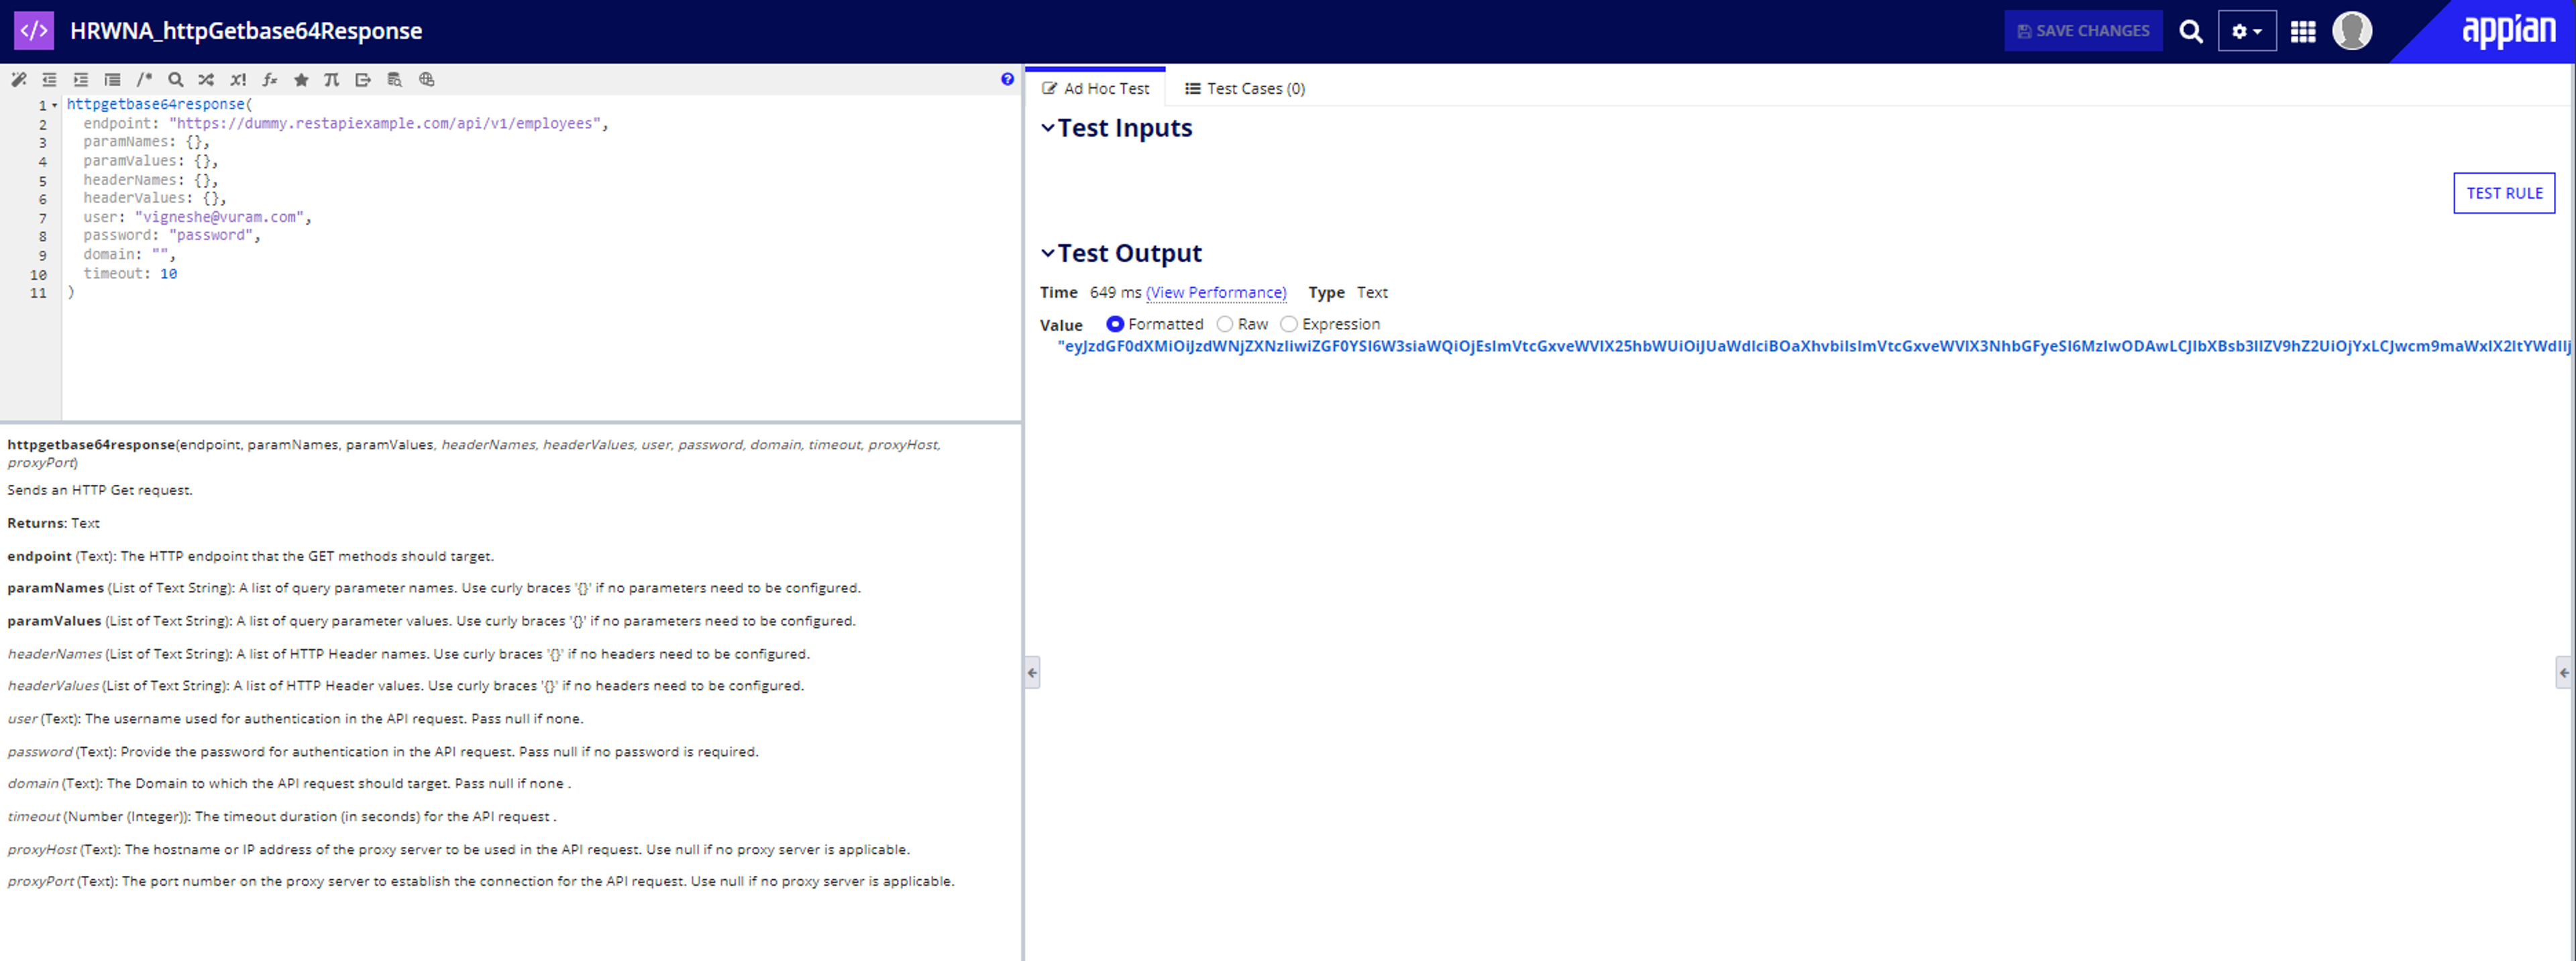Image resolution: width=2576 pixels, height=961 pixels.
Task: Open the user avatar profile menu
Action: click(2352, 30)
